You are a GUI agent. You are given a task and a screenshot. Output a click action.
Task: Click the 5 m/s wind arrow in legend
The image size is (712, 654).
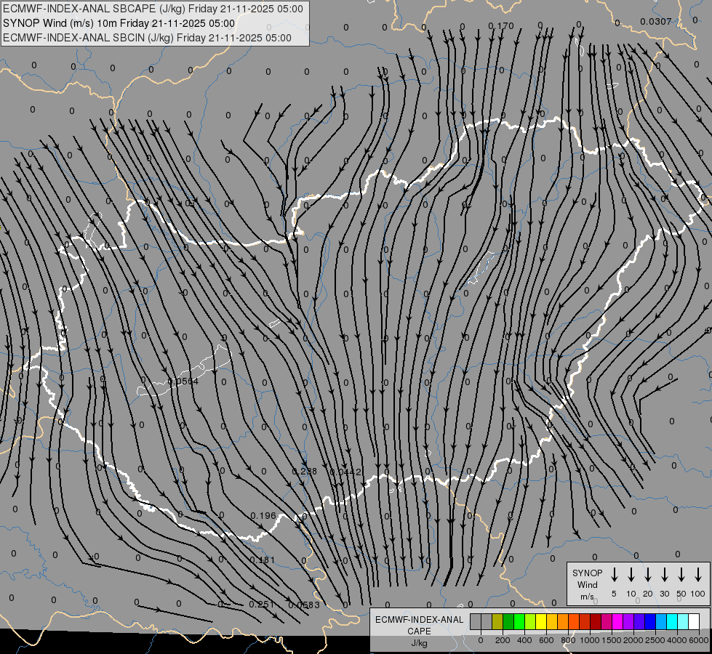(615, 575)
